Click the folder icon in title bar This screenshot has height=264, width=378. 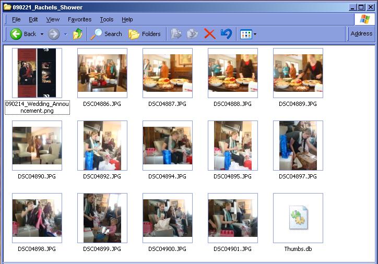(x=7, y=7)
